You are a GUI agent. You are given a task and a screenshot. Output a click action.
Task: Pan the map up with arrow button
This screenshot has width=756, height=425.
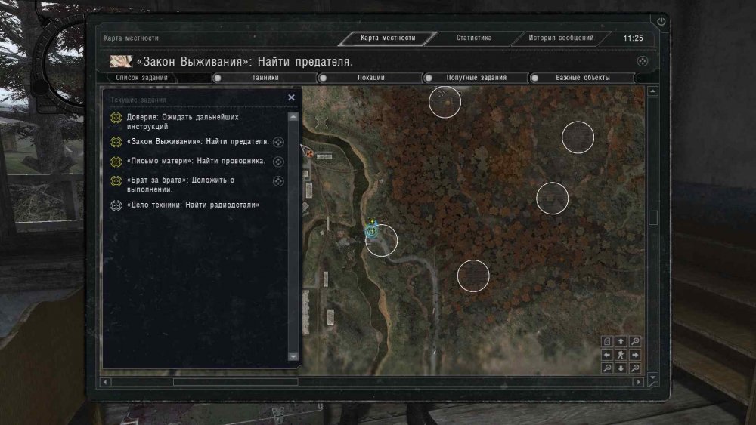(x=621, y=341)
